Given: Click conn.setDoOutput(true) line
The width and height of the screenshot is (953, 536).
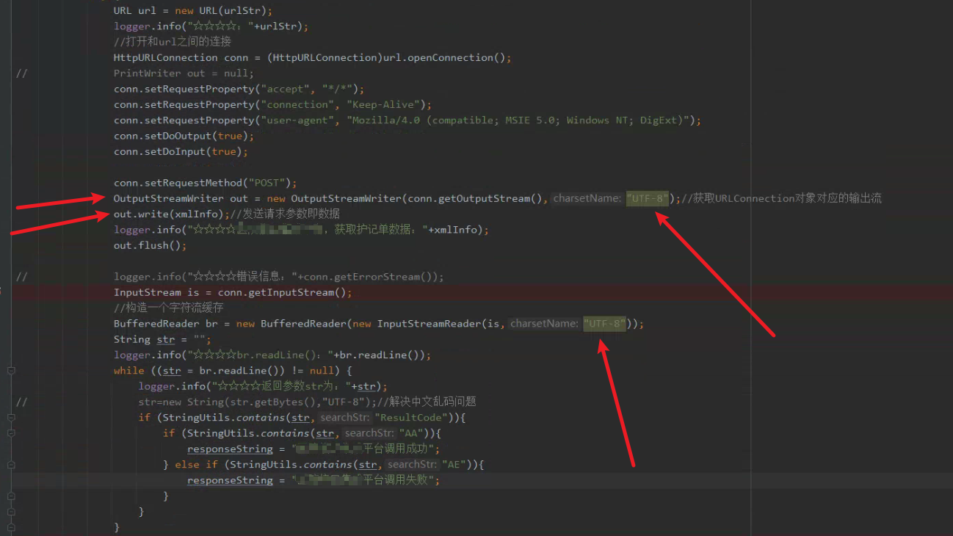Looking at the screenshot, I should pyautogui.click(x=184, y=137).
